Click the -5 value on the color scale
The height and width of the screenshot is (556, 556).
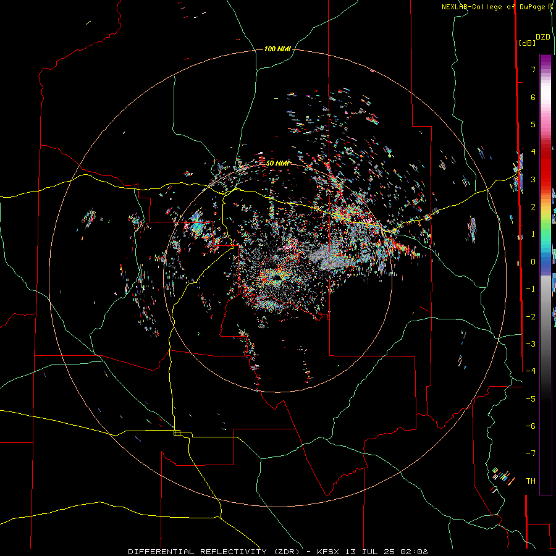[x=531, y=398]
